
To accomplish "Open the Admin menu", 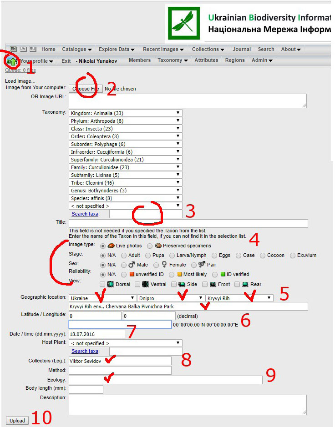I will click(x=262, y=60).
